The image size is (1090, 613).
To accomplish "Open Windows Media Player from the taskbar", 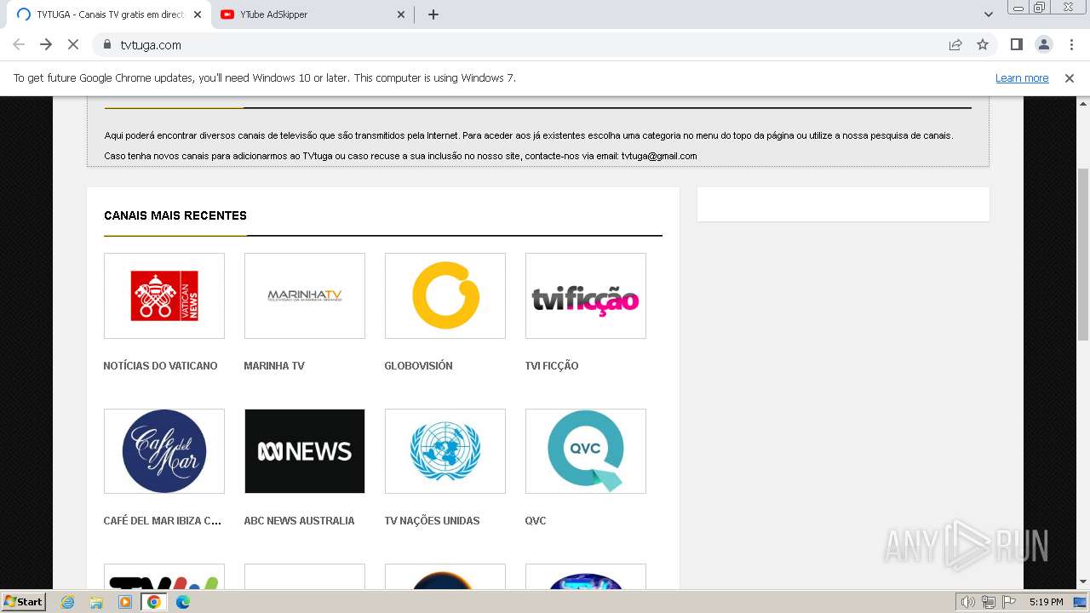I will (x=125, y=602).
